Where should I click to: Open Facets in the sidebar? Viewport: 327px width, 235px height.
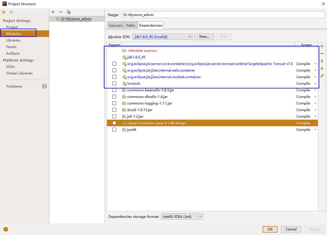11,47
